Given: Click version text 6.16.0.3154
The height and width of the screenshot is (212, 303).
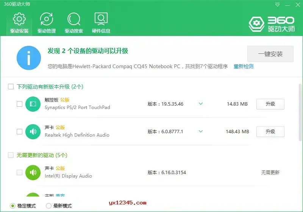Looking at the screenshot, I should (173, 172).
